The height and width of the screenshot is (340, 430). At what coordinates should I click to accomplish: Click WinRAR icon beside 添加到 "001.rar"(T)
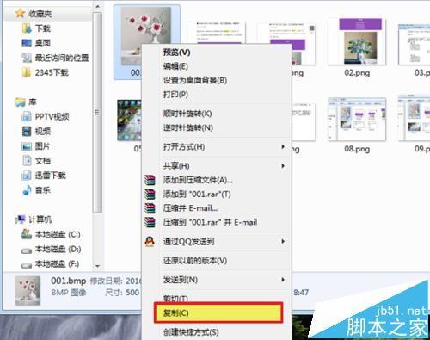coord(150,195)
